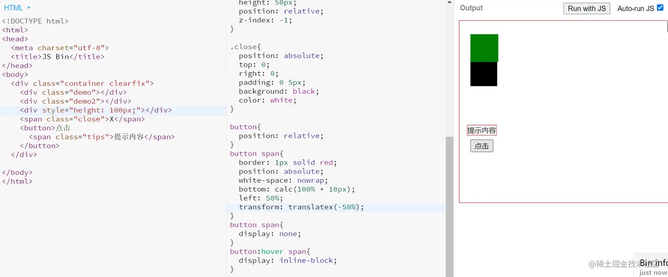Click the 'button:hover span{' selector line
668x277 pixels.
pyautogui.click(x=270, y=251)
